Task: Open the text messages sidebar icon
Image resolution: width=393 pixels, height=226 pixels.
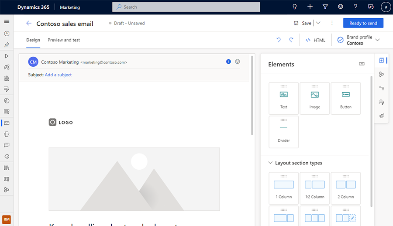Action: [x=7, y=145]
